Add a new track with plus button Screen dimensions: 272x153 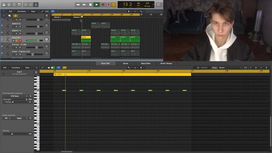[x=4, y=16]
